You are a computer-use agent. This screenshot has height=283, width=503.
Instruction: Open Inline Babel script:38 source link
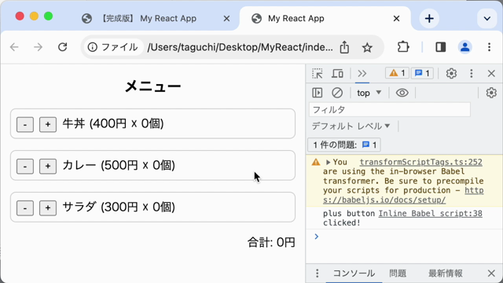[430, 213]
